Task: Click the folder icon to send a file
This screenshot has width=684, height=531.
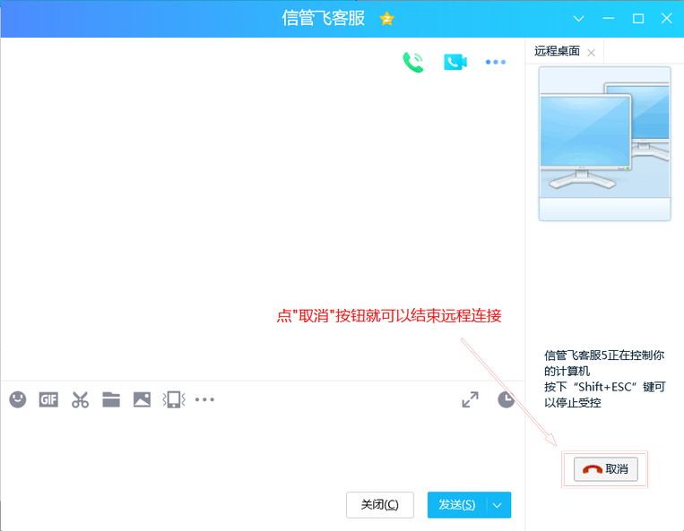Action: 111,399
